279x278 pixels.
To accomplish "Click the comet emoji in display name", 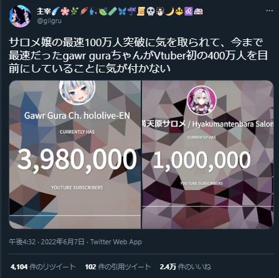I will click(x=56, y=11).
